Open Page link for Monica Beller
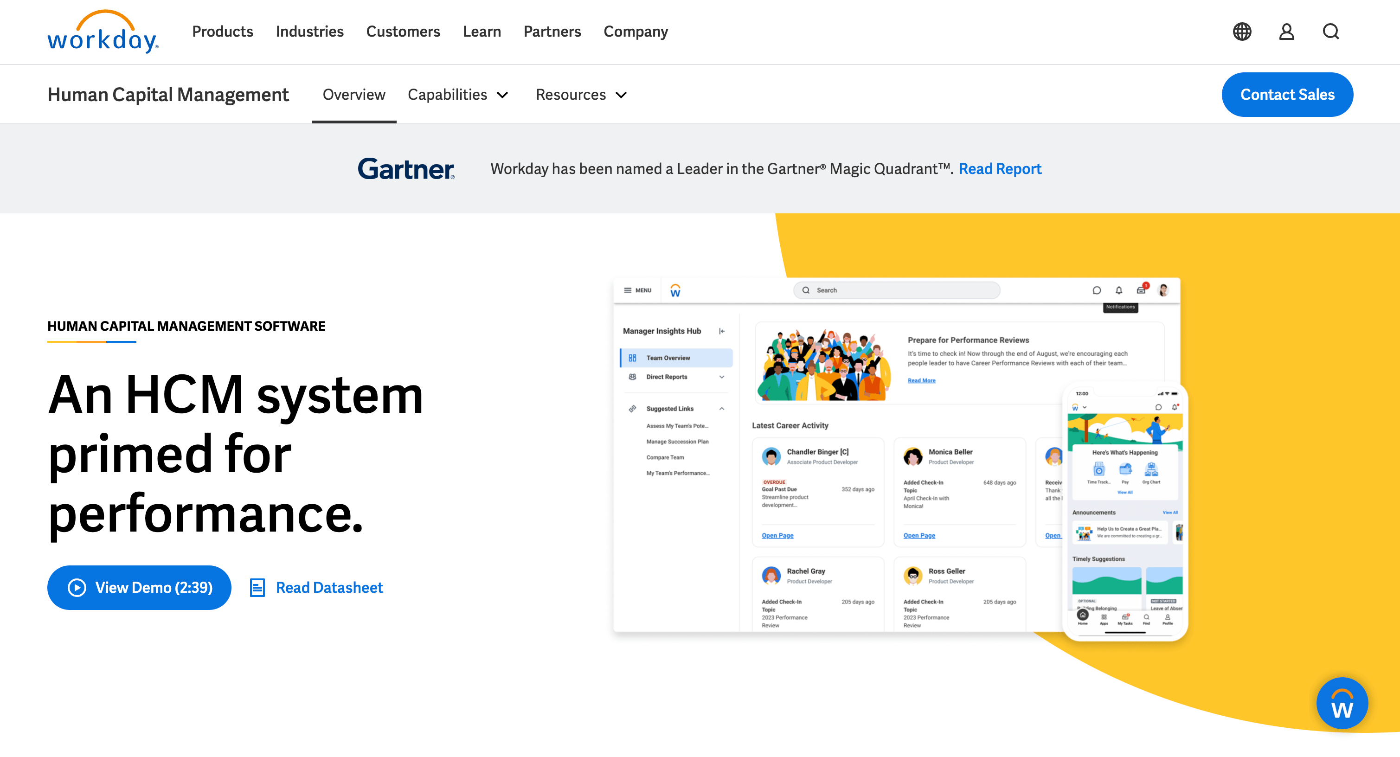Screen dimensions: 1400x757 click(919, 535)
